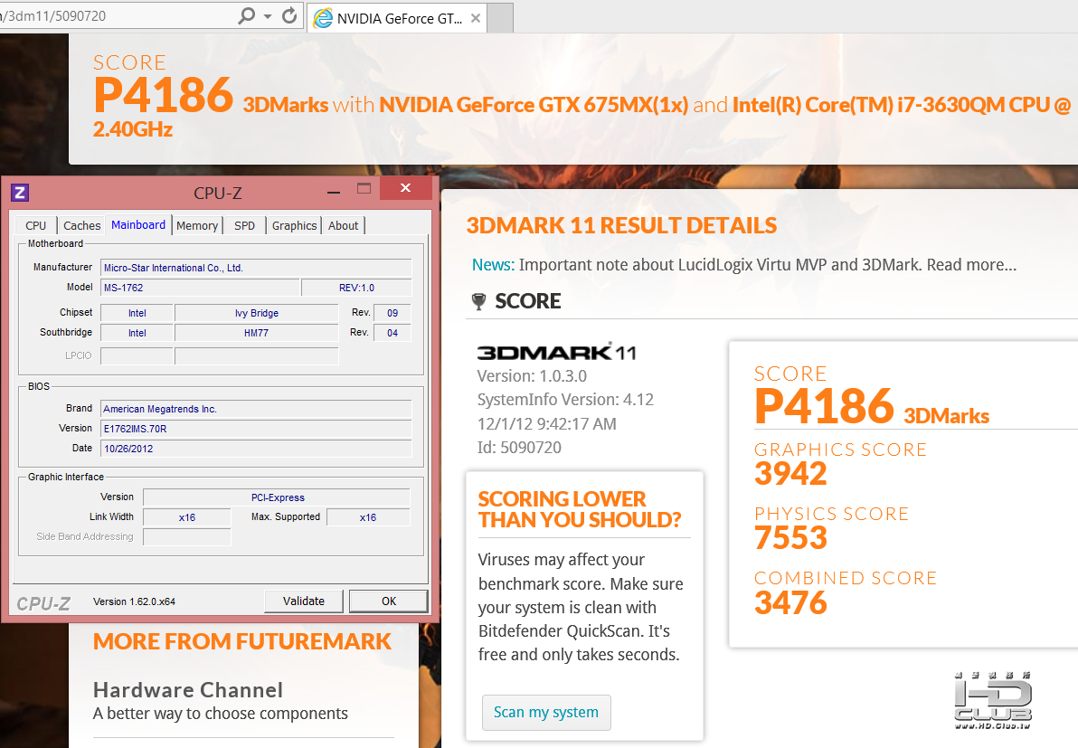The width and height of the screenshot is (1078, 748).
Task: Click the CPU-Z purple Z logo icon
Action: click(20, 193)
